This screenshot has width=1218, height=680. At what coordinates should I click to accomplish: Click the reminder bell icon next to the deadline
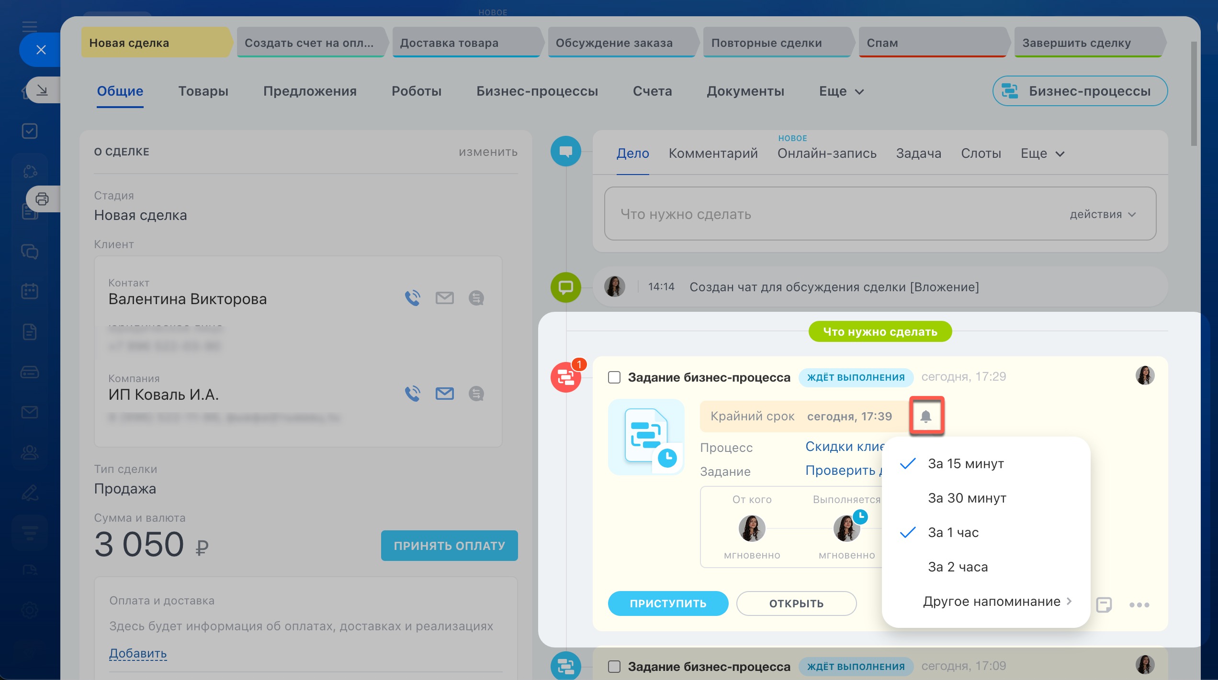(x=926, y=416)
